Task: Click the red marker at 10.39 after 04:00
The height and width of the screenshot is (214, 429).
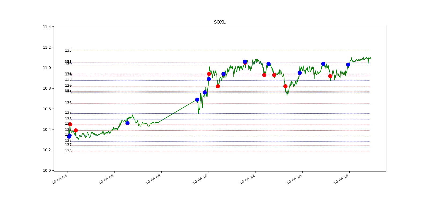Action: pyautogui.click(x=76, y=130)
